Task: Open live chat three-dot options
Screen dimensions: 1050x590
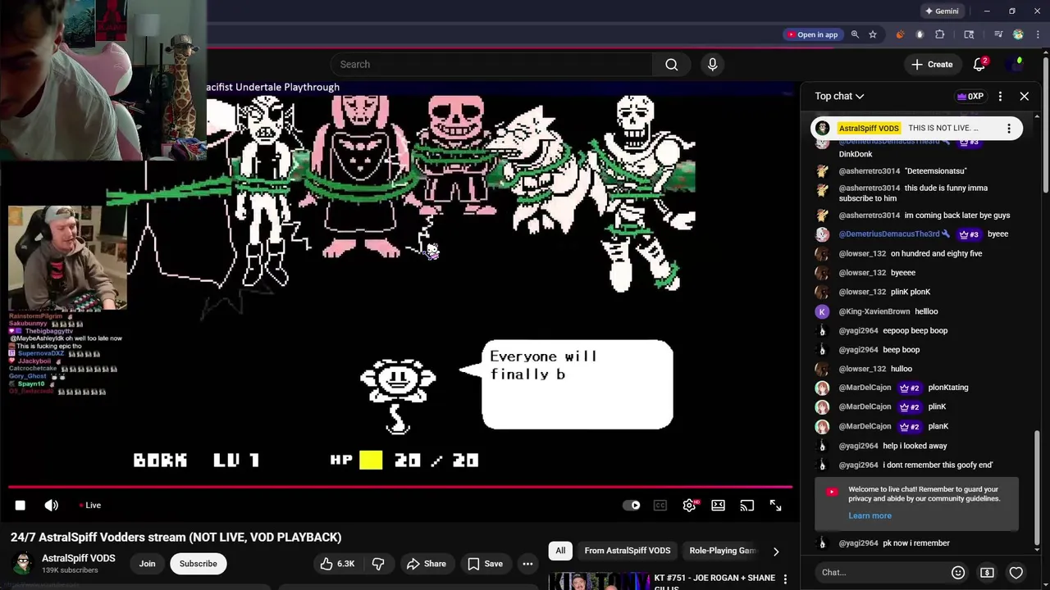Action: (x=1000, y=96)
